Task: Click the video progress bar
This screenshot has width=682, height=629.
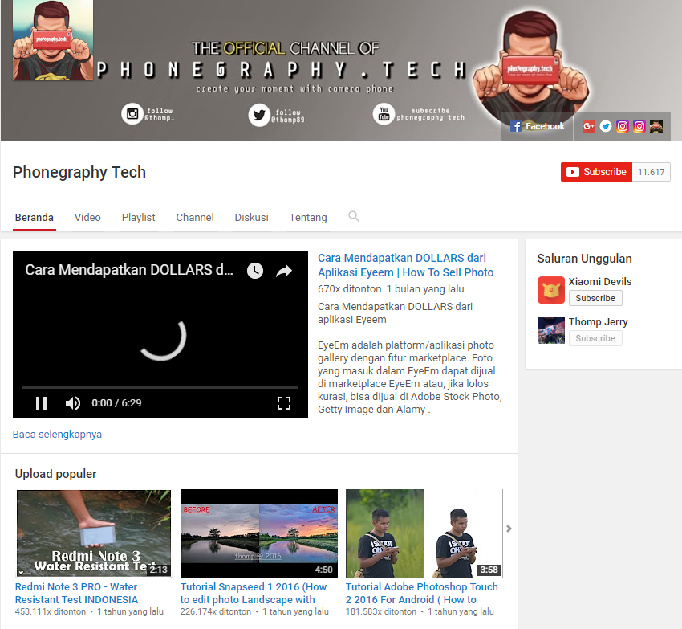Action: [x=160, y=387]
